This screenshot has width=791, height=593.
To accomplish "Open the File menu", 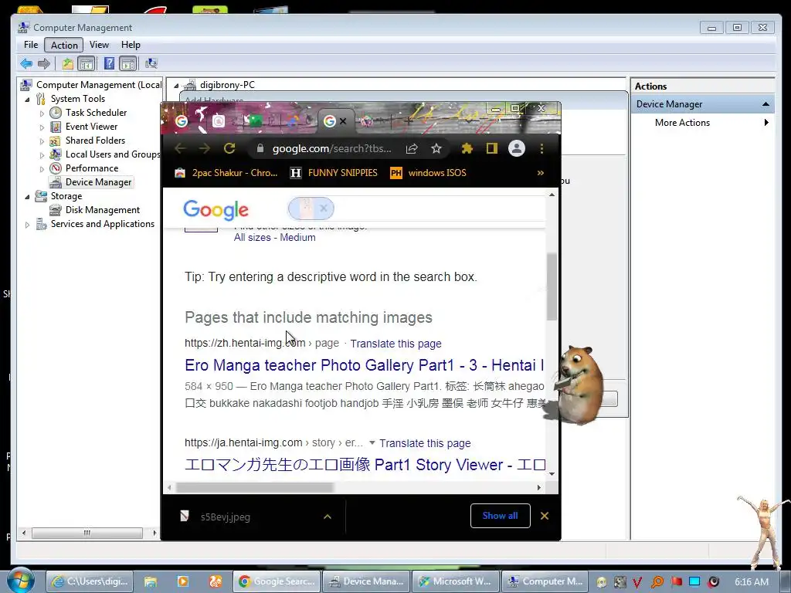I will click(x=31, y=45).
